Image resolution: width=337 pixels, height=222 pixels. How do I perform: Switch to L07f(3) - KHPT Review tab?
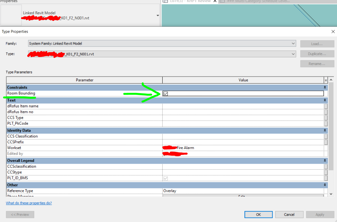coord(190,1)
